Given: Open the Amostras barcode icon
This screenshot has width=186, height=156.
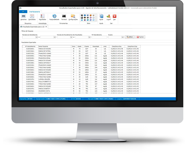Looking at the screenshot, I should click(24, 16).
